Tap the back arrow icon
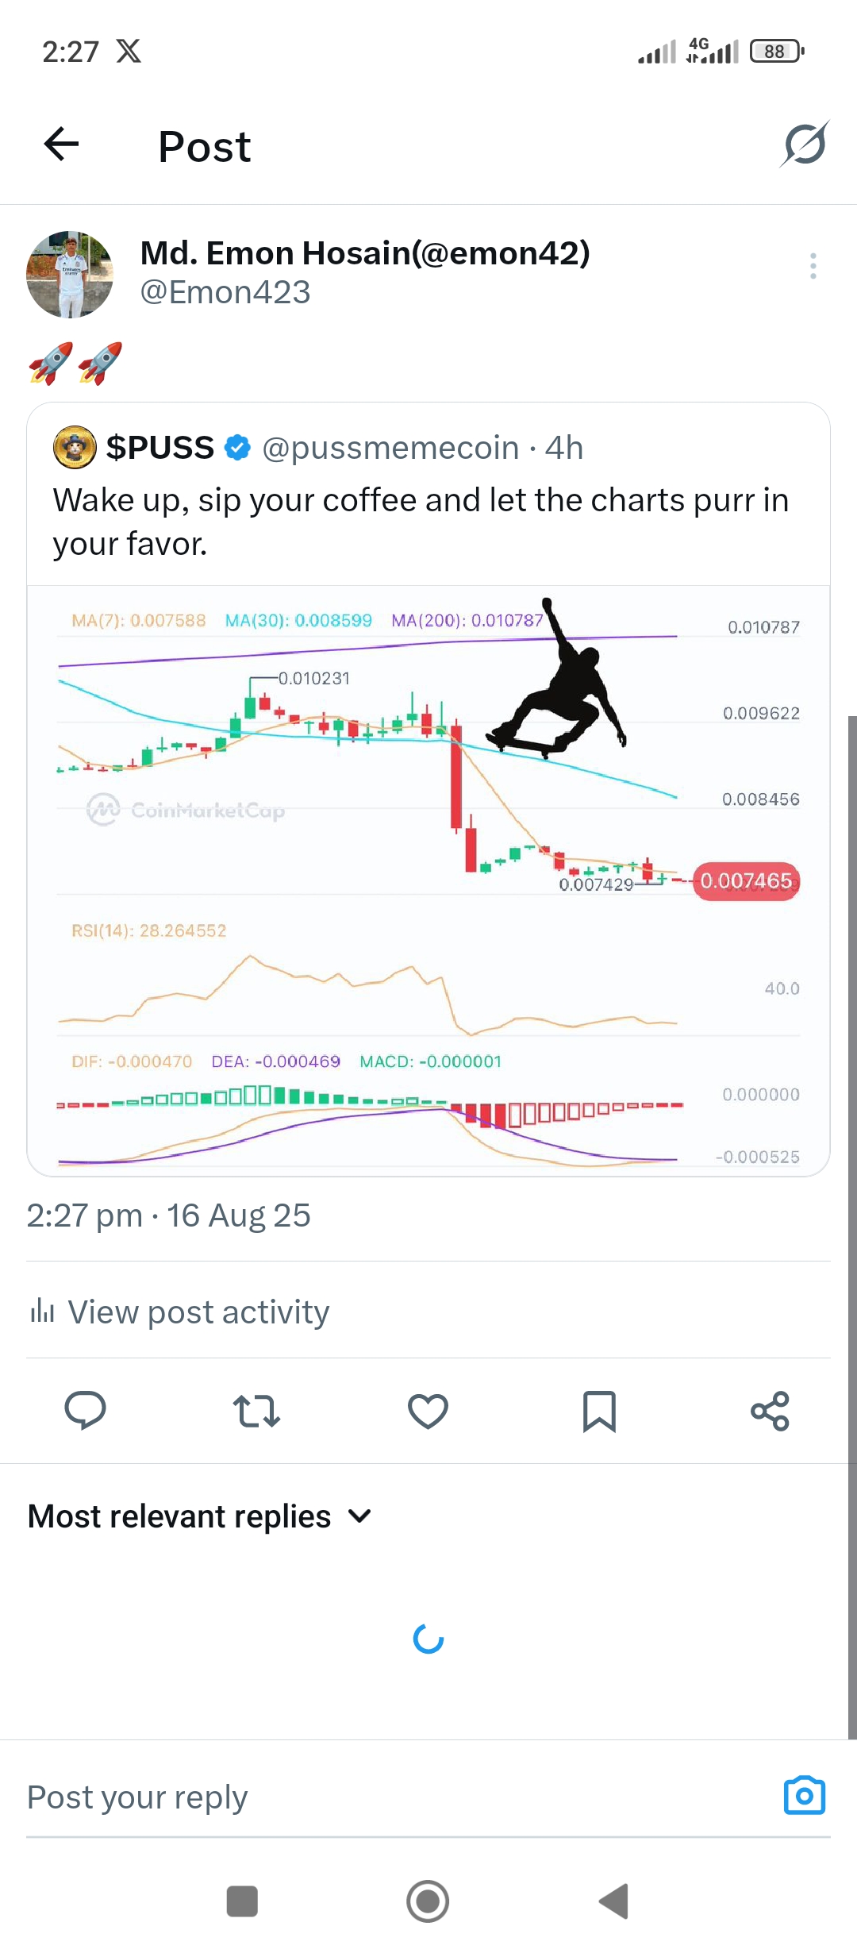 (61, 144)
